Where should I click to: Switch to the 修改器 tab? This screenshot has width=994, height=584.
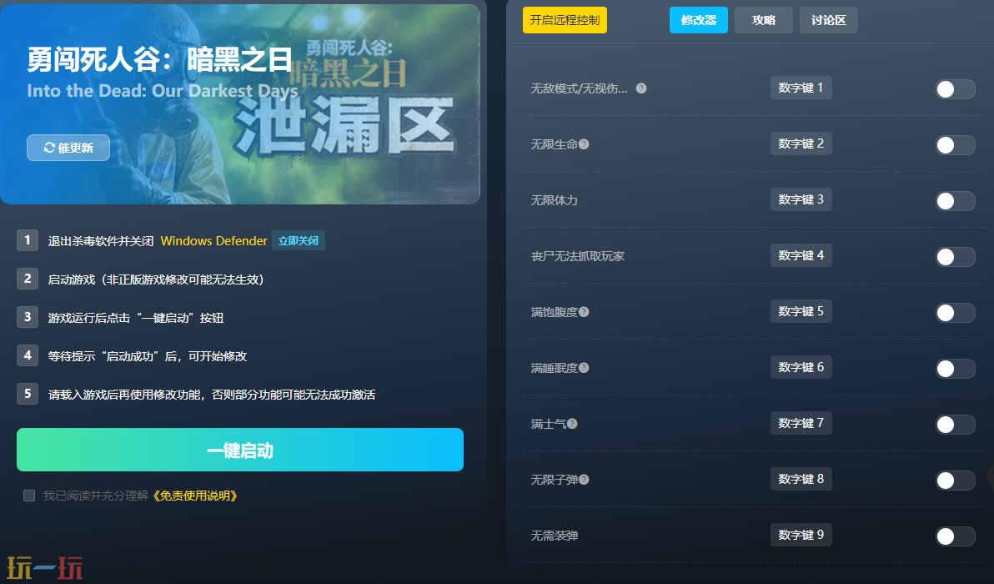tap(699, 20)
